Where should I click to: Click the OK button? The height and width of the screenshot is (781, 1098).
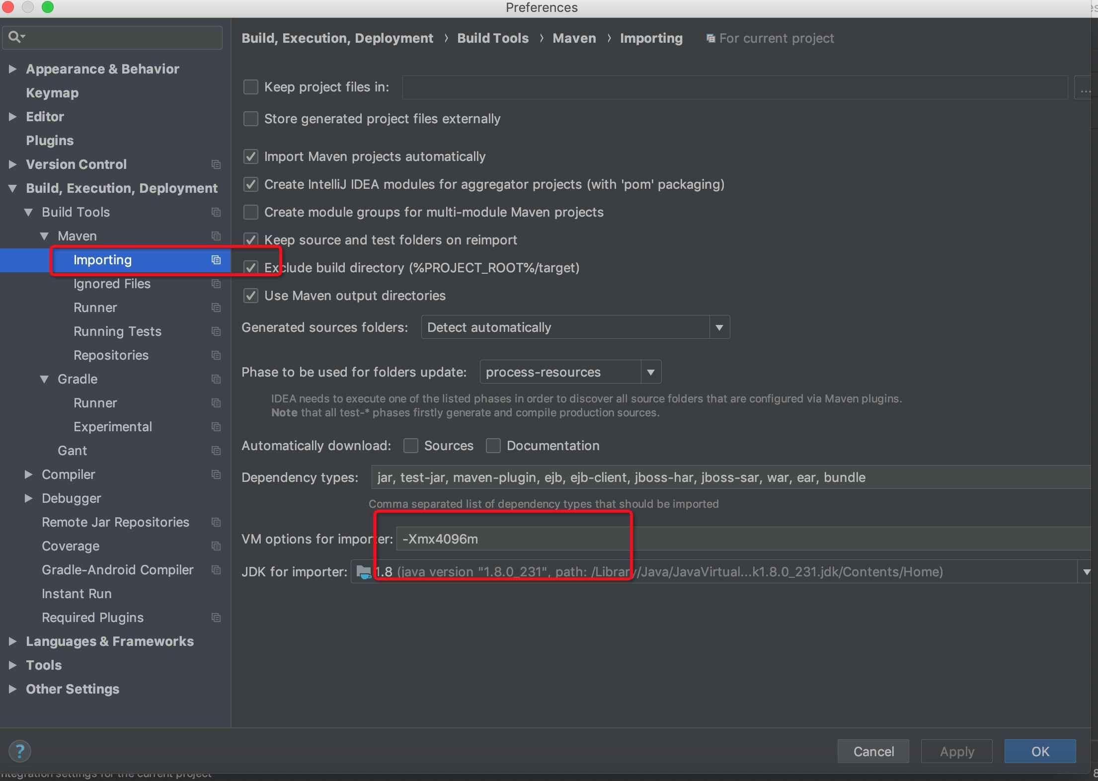(x=1040, y=751)
